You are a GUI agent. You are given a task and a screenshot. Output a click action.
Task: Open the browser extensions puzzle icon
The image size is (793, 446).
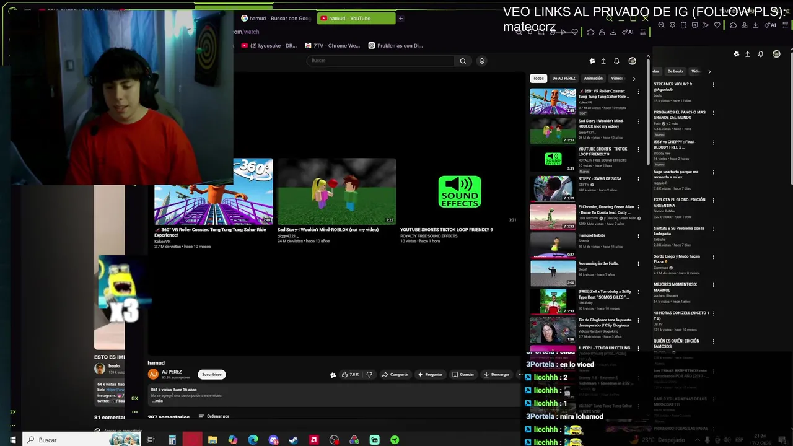pyautogui.click(x=590, y=32)
